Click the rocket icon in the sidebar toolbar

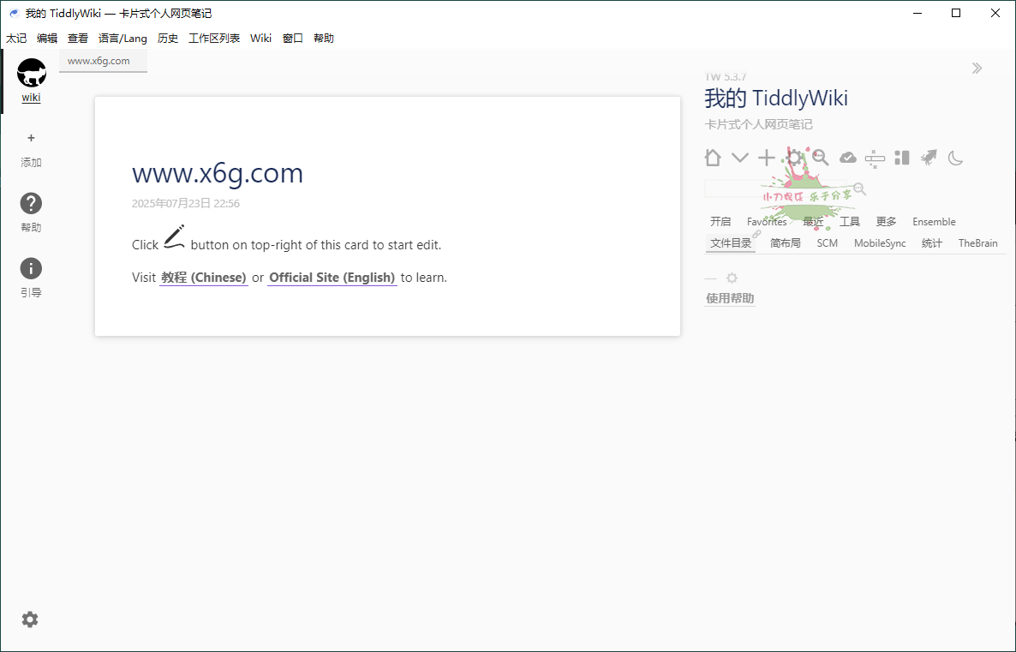point(928,157)
